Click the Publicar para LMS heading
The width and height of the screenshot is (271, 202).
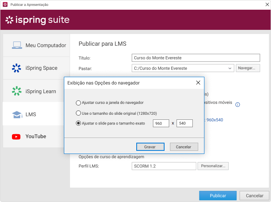(102, 44)
